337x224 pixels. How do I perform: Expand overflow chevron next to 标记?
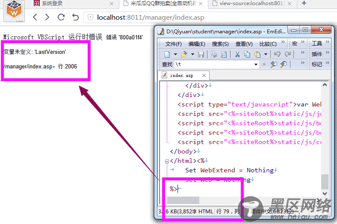coord(328,62)
